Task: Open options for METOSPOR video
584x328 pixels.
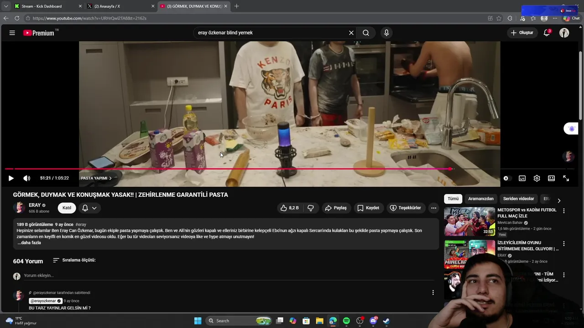Action: 564,211
